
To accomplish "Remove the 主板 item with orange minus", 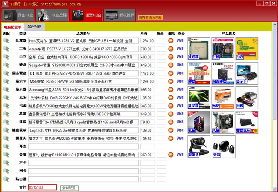I will pos(171,49).
